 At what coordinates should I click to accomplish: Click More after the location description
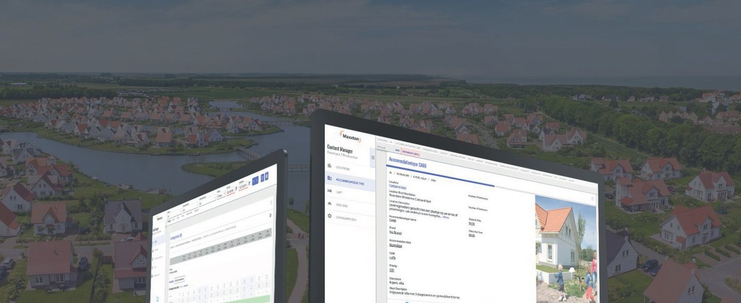446,217
